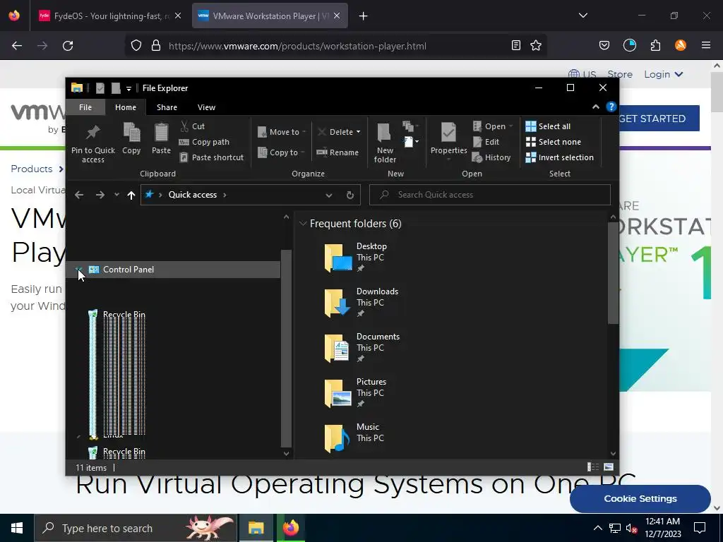Click Select none in ribbon
Image resolution: width=723 pixels, height=542 pixels.
click(554, 142)
